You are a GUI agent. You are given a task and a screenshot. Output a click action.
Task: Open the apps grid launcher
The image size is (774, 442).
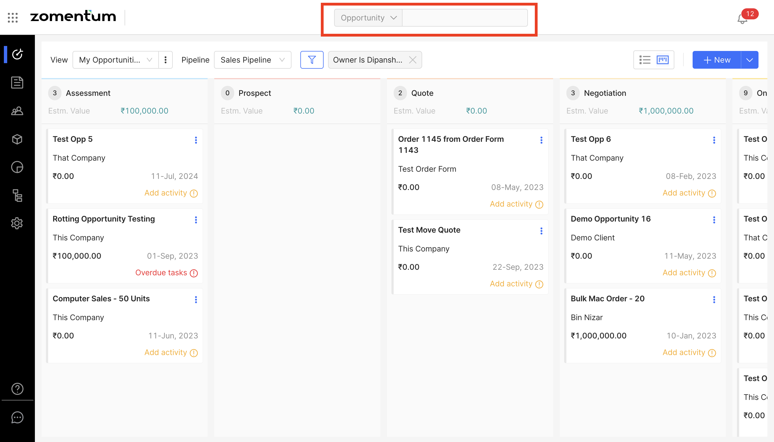13,18
